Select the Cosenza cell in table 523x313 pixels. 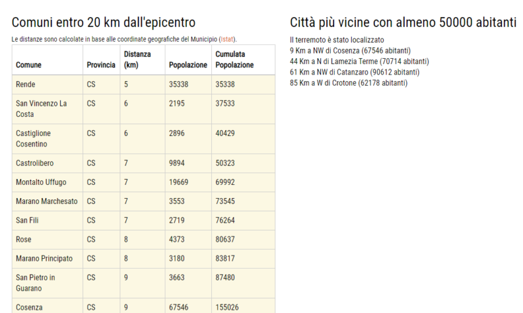point(47,306)
